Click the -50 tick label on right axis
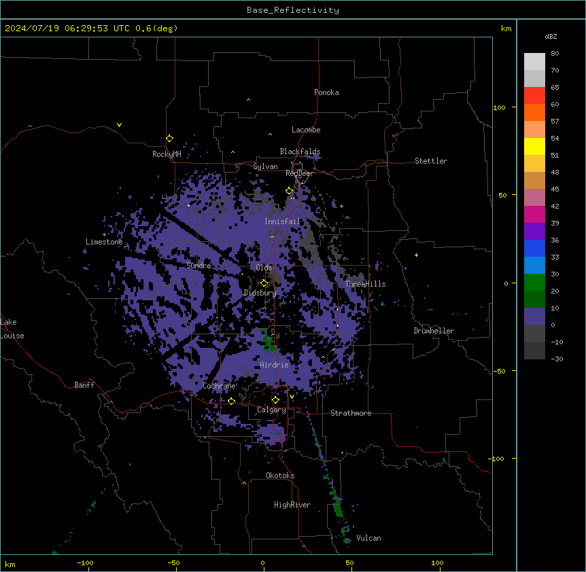586x572 pixels. [499, 371]
